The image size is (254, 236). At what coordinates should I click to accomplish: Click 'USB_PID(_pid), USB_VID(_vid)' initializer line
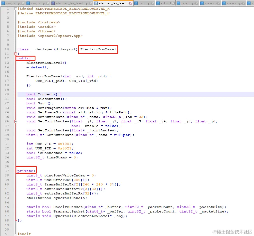point(67,81)
